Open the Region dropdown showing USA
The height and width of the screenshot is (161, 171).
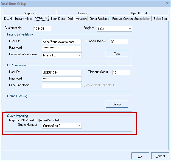pos(114,29)
